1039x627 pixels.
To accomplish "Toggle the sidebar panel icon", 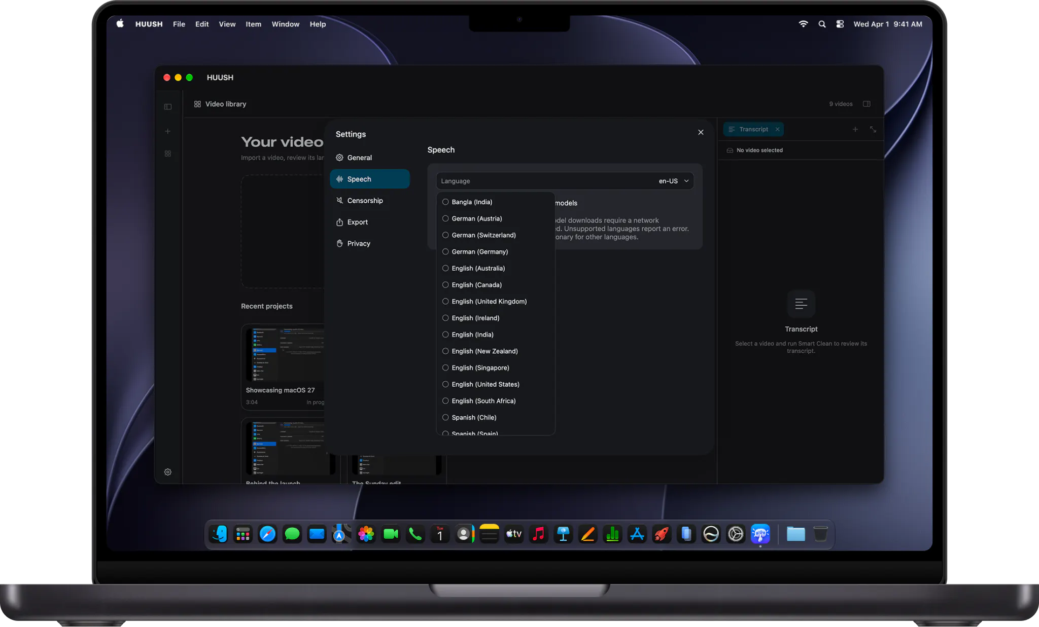I will coord(168,106).
